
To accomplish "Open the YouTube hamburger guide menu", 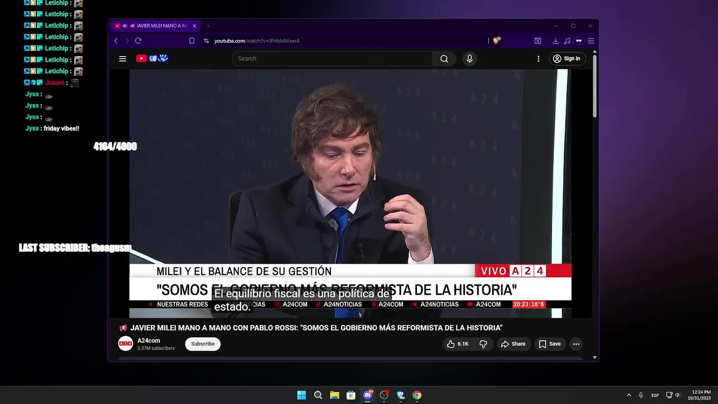I will coord(122,58).
